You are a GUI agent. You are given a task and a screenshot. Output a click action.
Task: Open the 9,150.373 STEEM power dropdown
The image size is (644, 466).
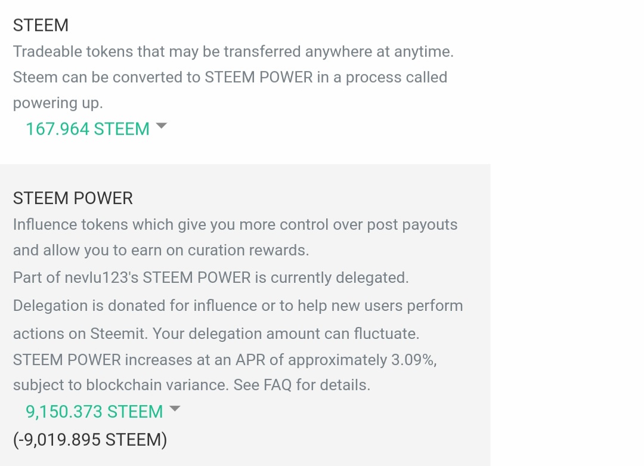coord(94,412)
